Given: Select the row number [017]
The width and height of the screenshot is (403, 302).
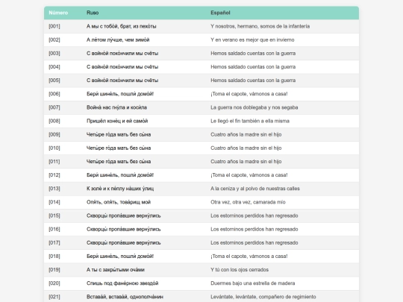Looking at the screenshot, I should pyautogui.click(x=54, y=242).
